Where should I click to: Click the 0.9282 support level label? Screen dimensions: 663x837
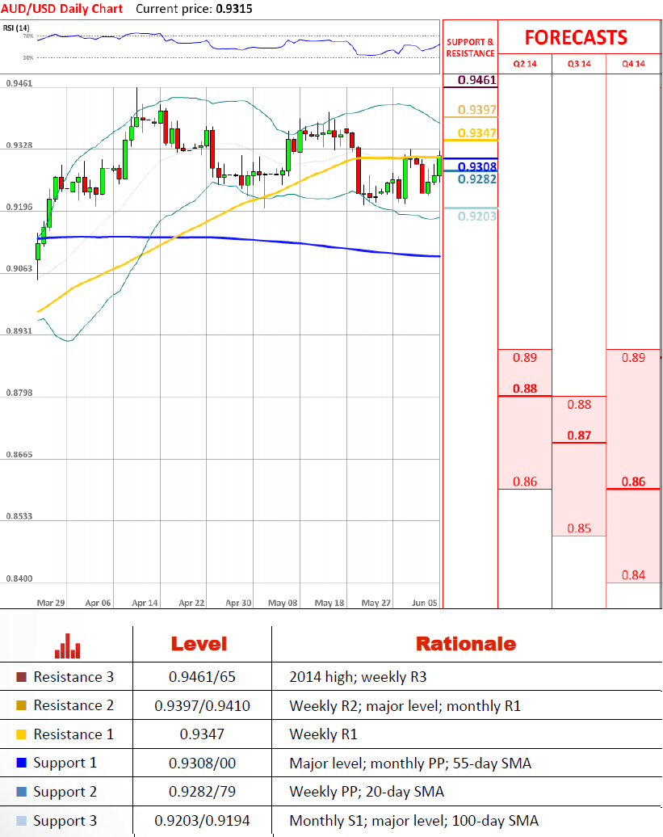(x=476, y=179)
